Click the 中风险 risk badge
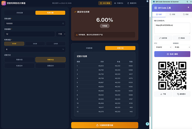This screenshot has width=192, height=129. pos(105,26)
